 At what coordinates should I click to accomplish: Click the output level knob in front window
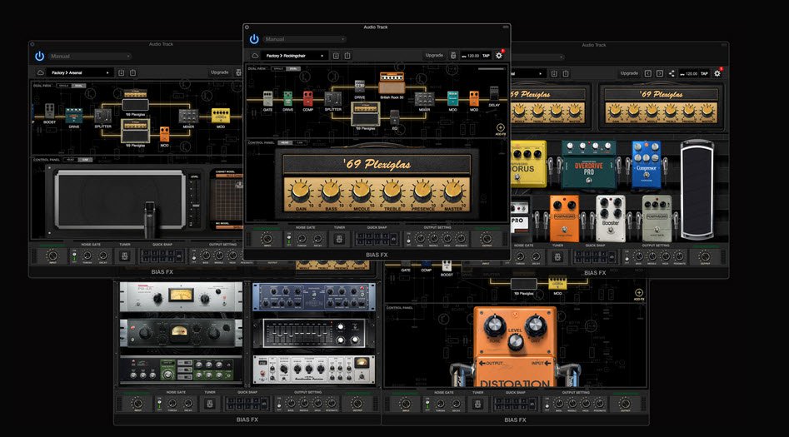[x=486, y=239]
